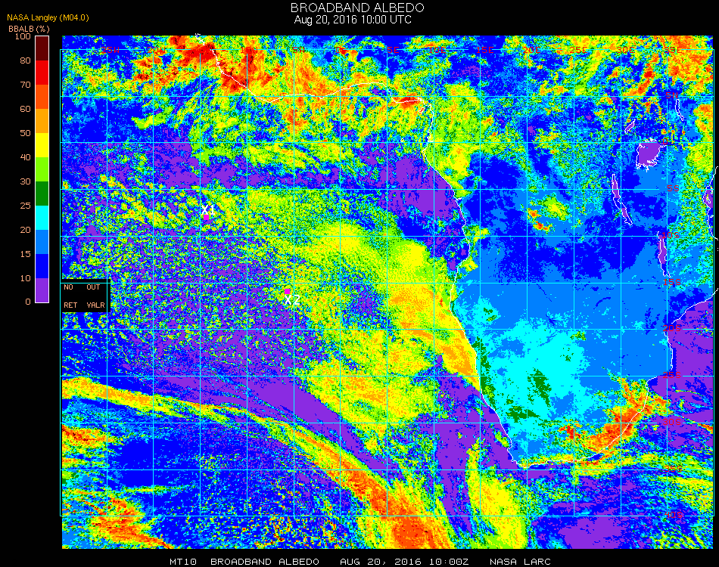The width and height of the screenshot is (719, 567).
Task: Click the light green 30–40 legend swatch
Action: (x=42, y=169)
